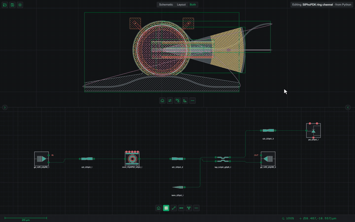Image resolution: width=355 pixels, height=222 pixels.
Task: Open layout toolbar more options menu
Action: 193,101
